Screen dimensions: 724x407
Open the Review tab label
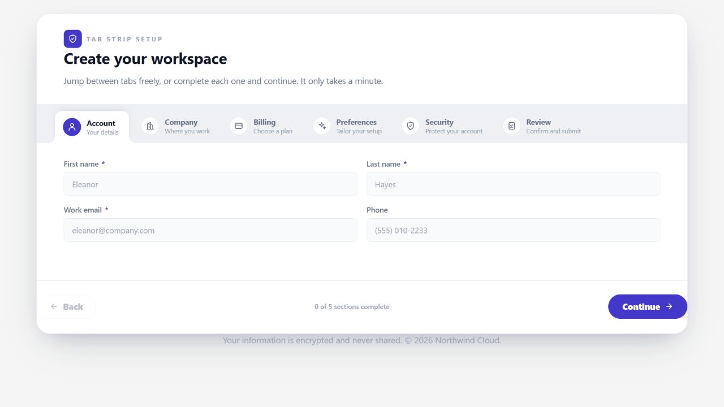tap(538, 122)
